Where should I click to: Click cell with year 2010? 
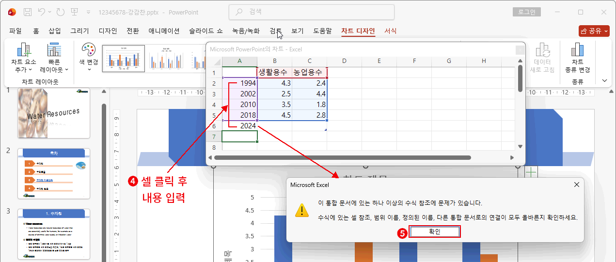pyautogui.click(x=239, y=105)
